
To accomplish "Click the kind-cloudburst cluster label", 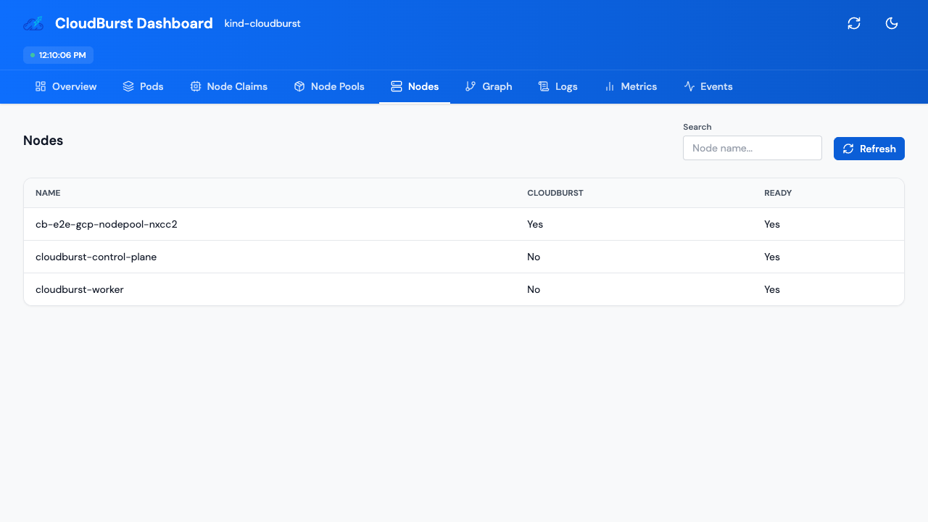I will 262,23.
